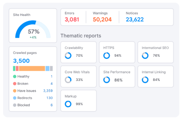This screenshot has height=121, width=183.
Task: Click the 33% Core Web Vitals score
Action: pos(79,80)
